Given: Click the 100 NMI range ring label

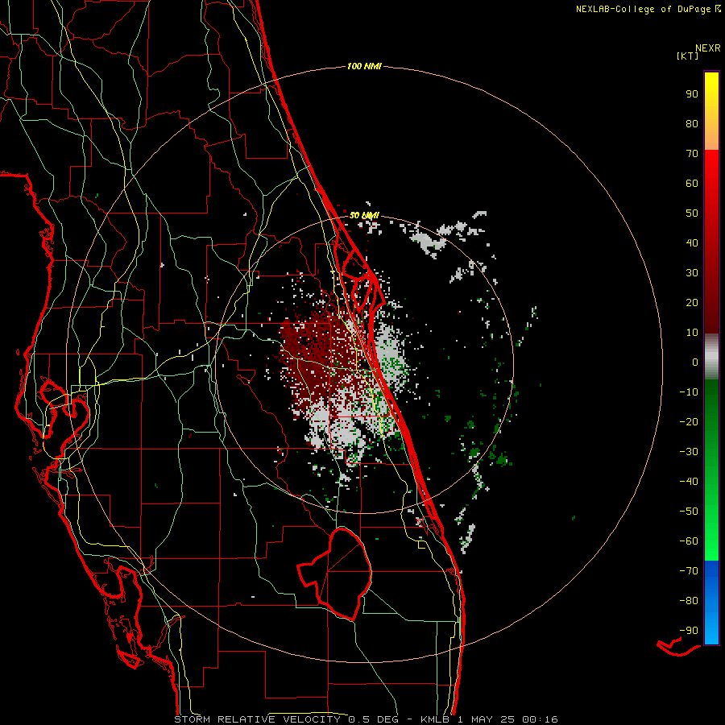Looking at the screenshot, I should coord(364,67).
